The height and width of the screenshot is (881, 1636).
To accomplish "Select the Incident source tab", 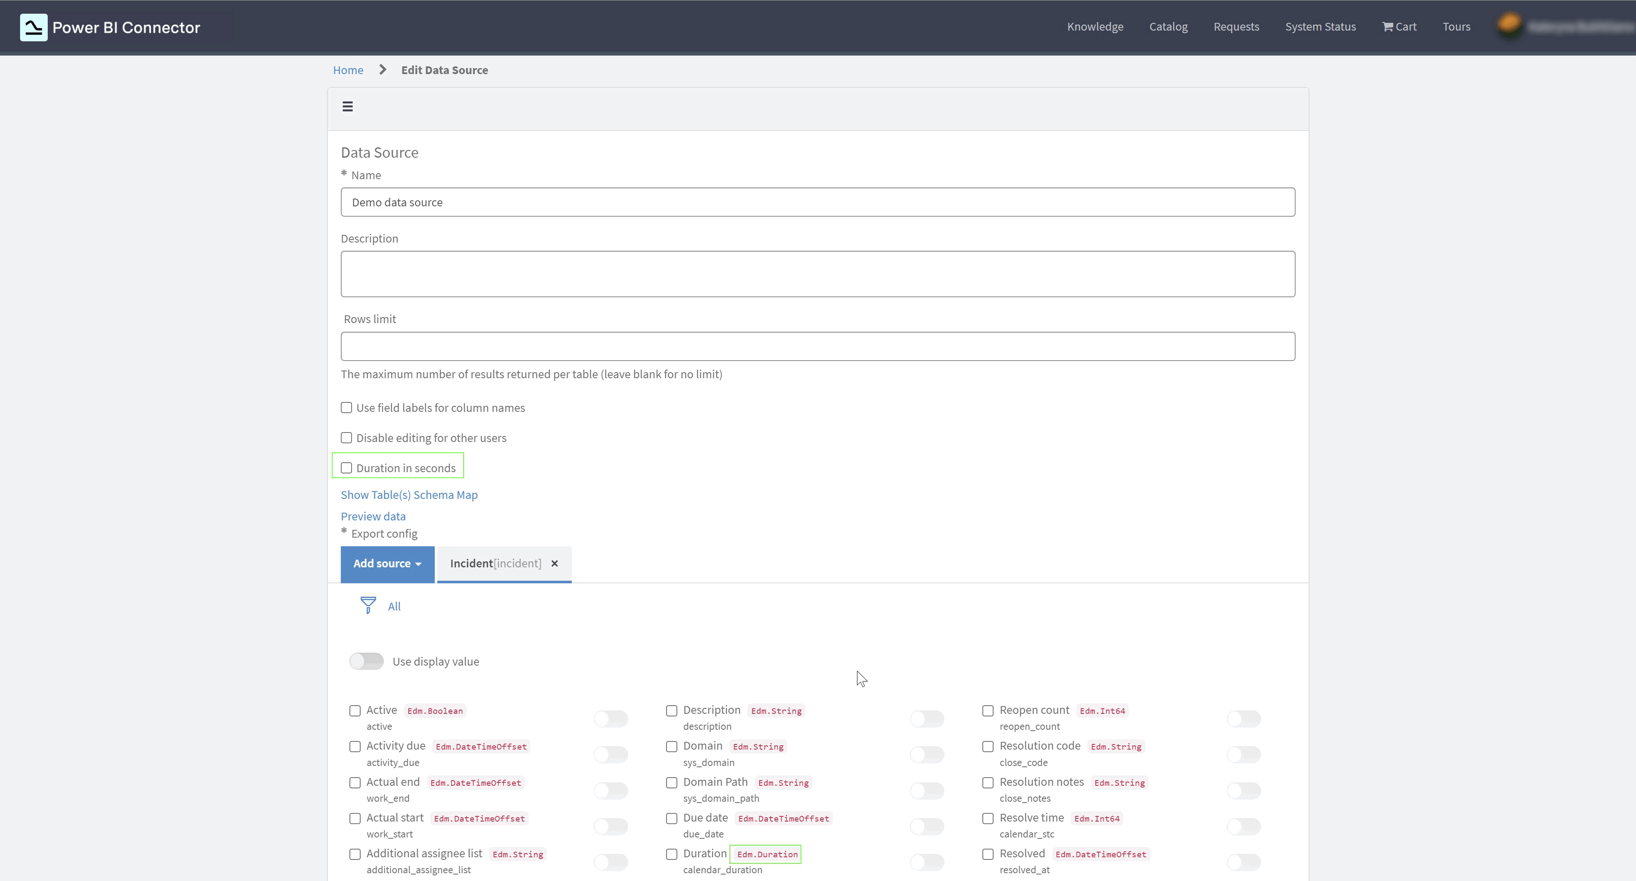I will [495, 563].
